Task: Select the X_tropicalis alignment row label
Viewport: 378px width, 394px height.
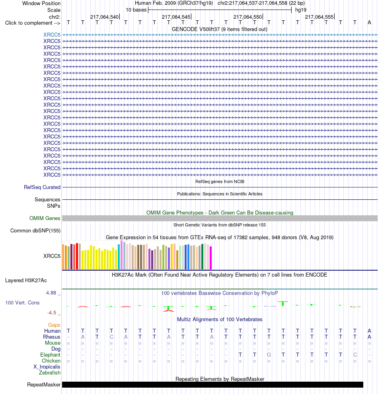Action: (47, 367)
